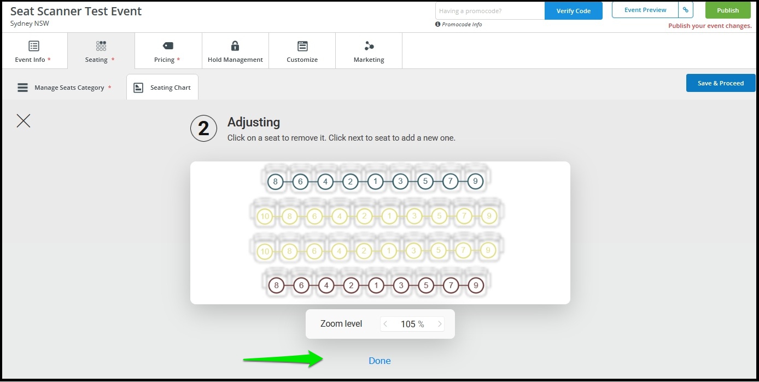Click the Verify Code button

click(574, 11)
